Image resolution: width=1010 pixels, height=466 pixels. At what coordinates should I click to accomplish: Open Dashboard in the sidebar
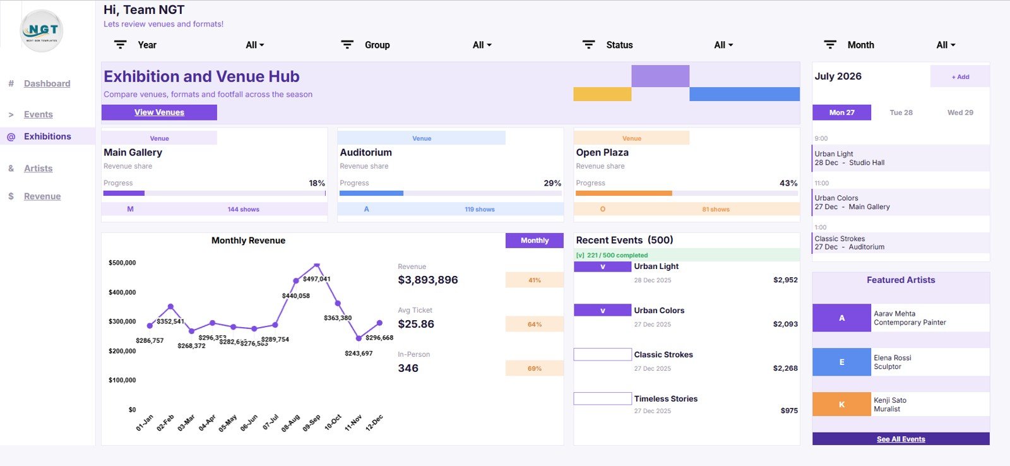click(x=47, y=83)
